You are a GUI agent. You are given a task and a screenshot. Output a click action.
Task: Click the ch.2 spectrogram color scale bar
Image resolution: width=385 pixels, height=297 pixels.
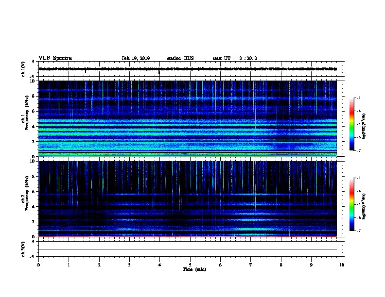coord(352,204)
